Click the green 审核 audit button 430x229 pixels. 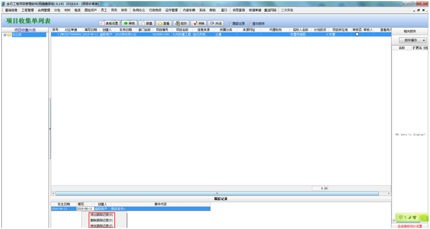(x=129, y=24)
